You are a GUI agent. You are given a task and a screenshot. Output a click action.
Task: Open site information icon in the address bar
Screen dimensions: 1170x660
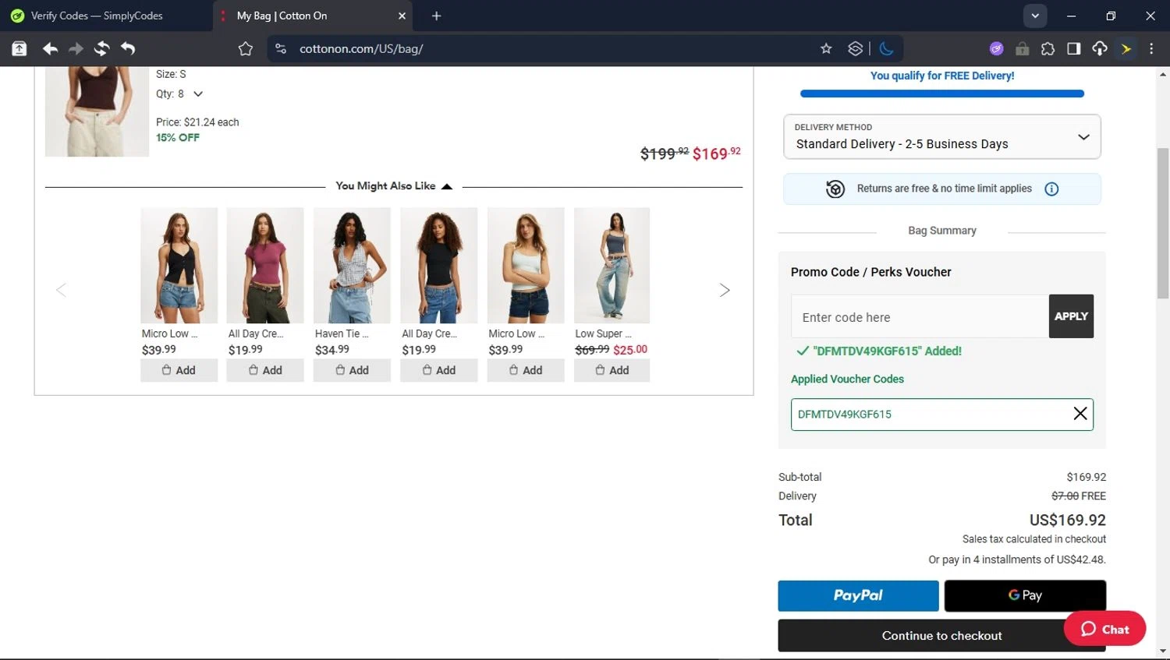(281, 49)
